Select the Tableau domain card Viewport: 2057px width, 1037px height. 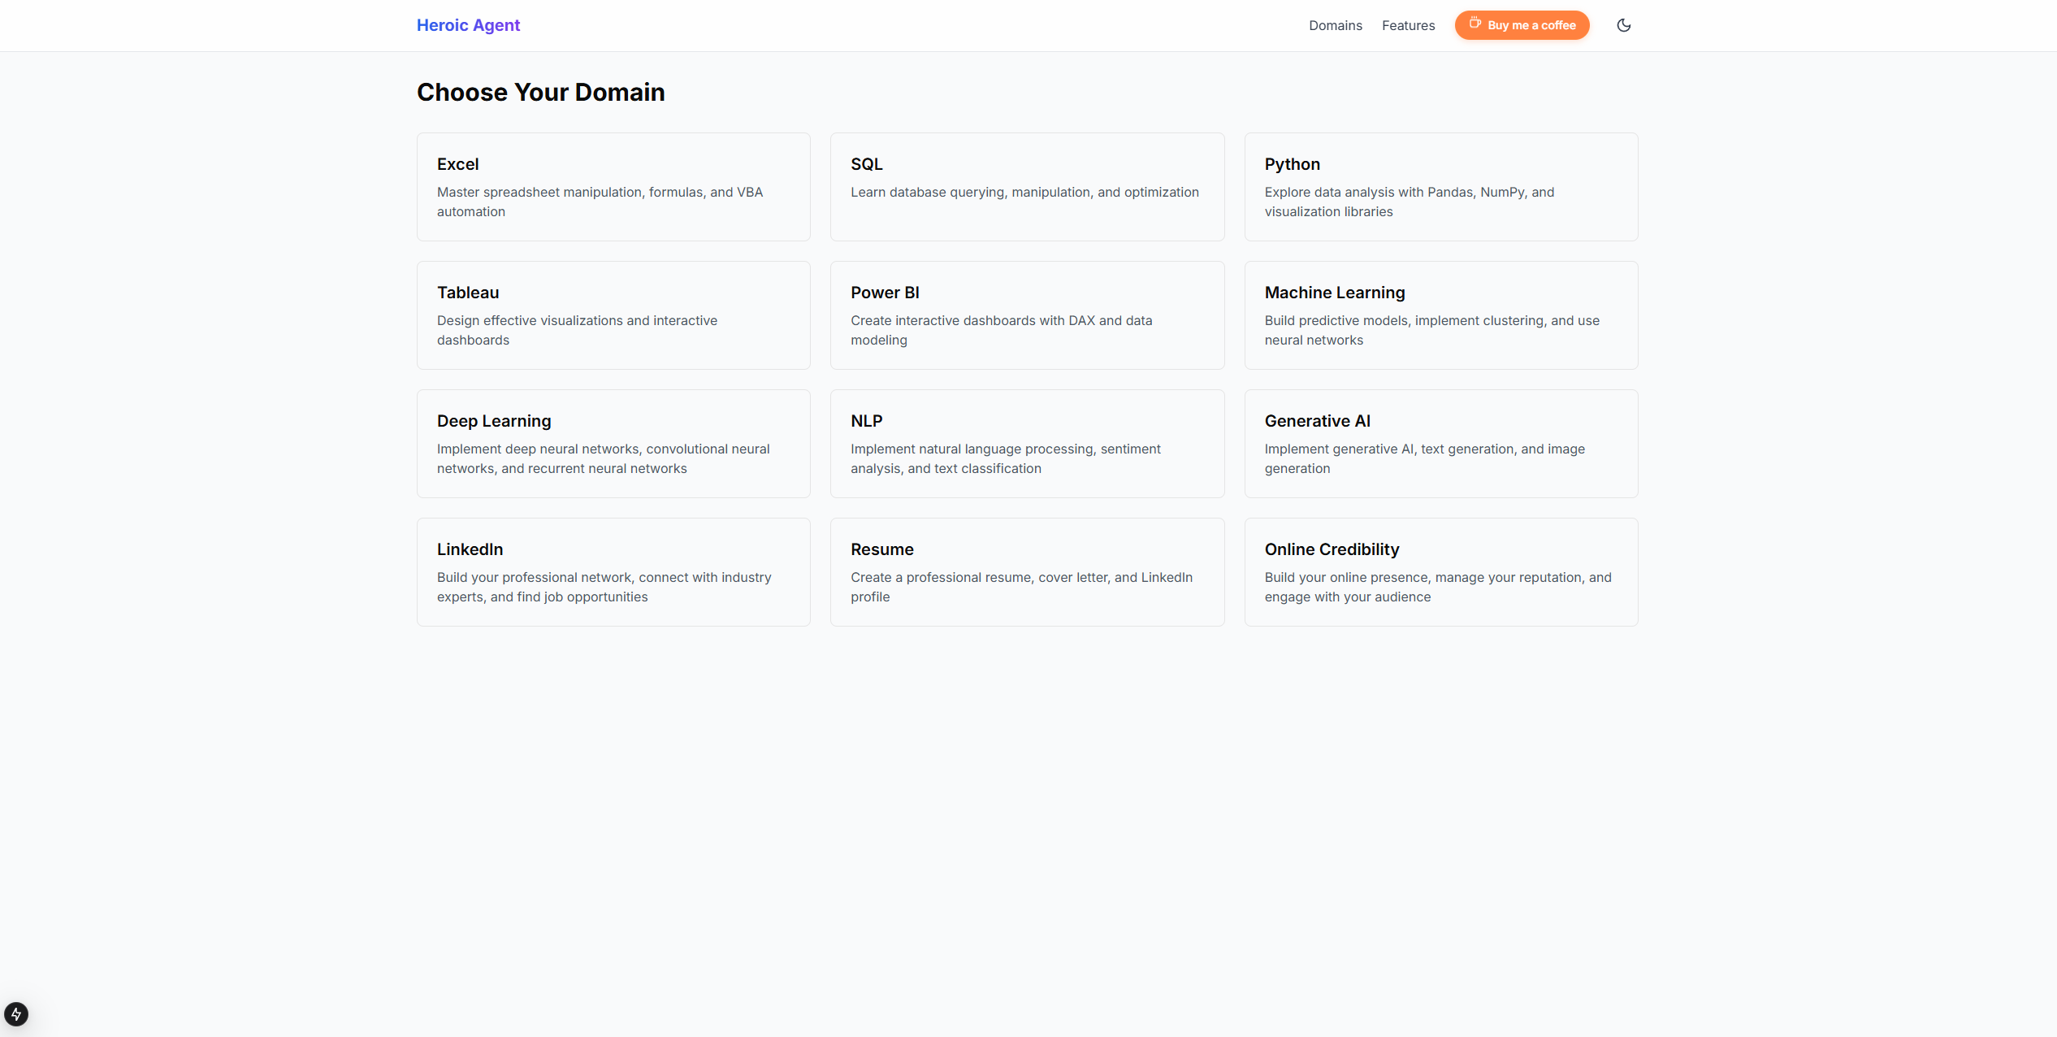(613, 315)
